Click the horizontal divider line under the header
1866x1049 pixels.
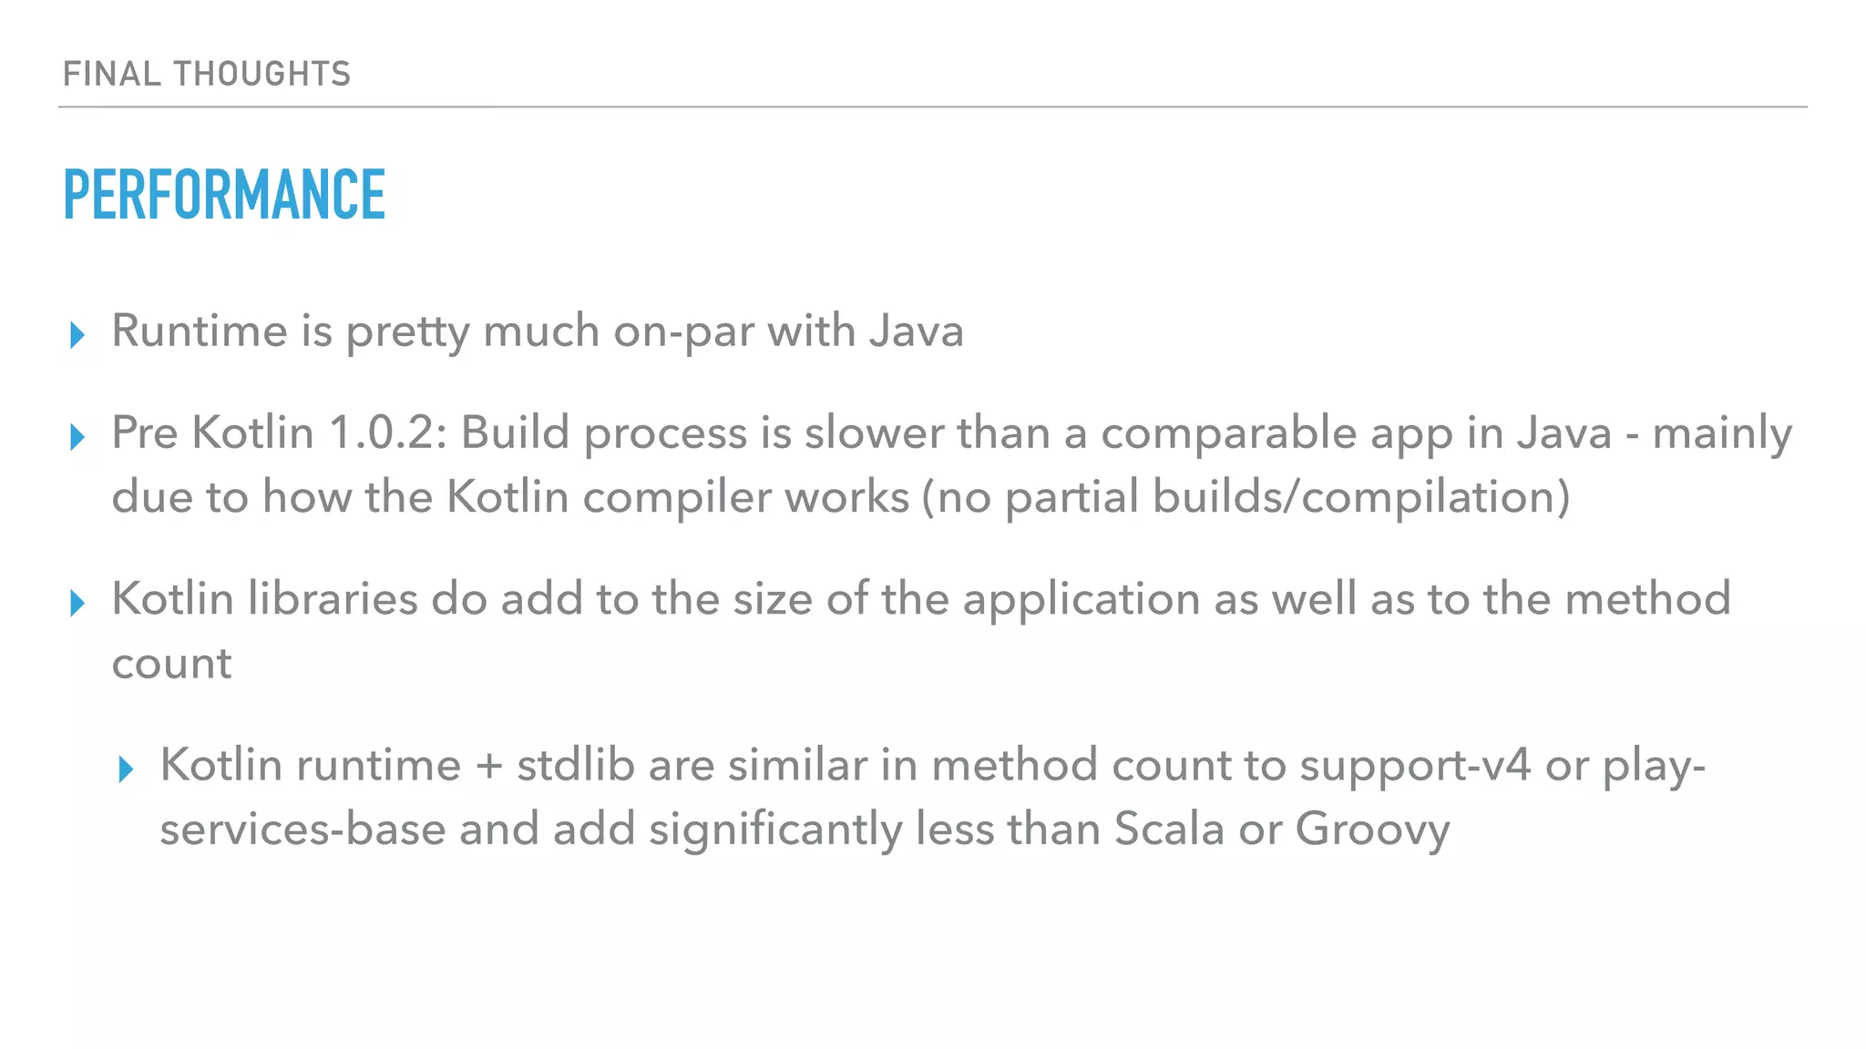click(933, 107)
